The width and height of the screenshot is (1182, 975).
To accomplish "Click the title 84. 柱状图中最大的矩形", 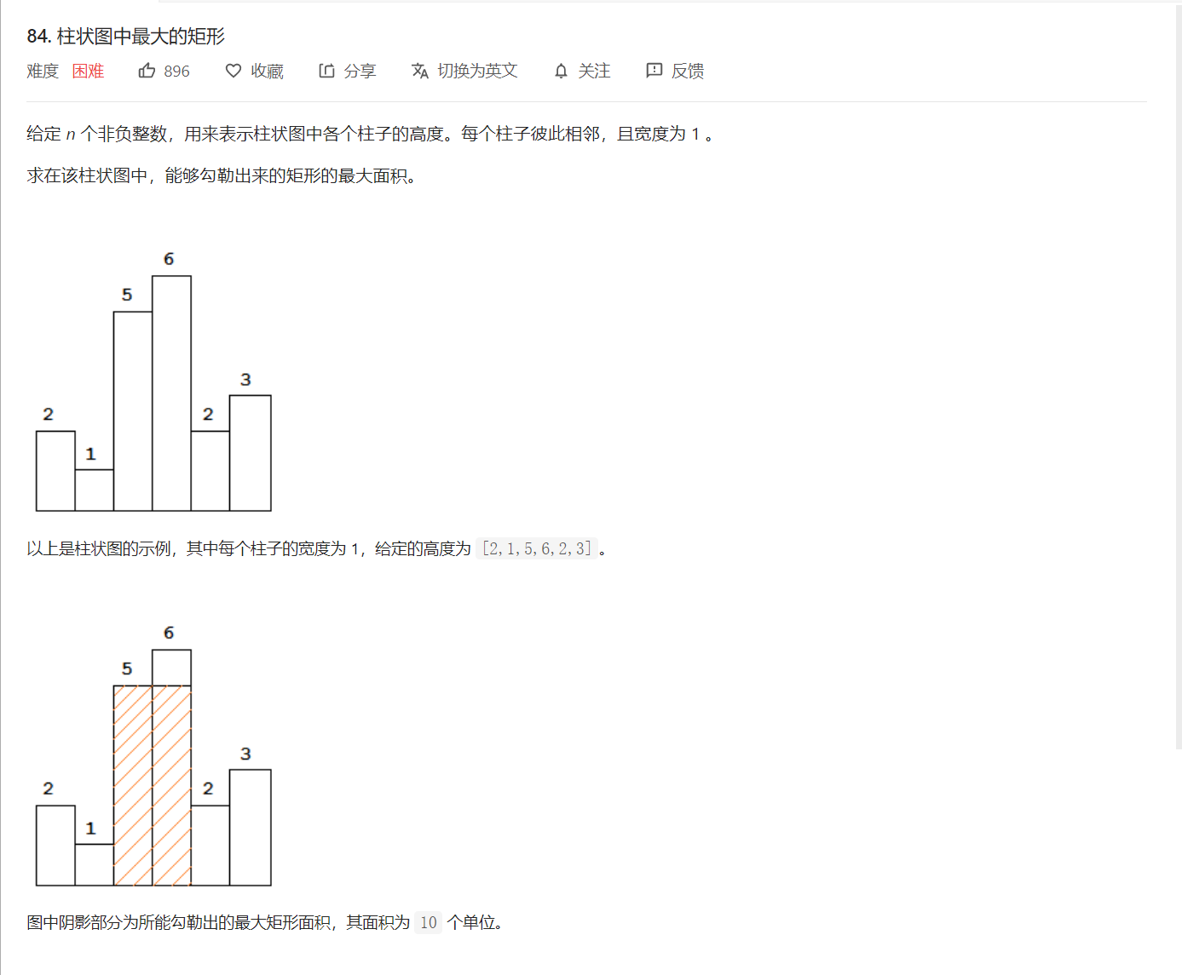I will click(126, 36).
